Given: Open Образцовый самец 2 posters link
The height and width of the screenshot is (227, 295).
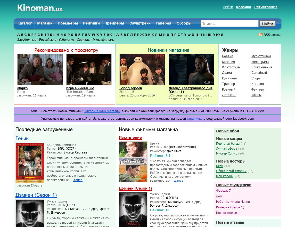Looking at the screenshot, I should (231, 171).
